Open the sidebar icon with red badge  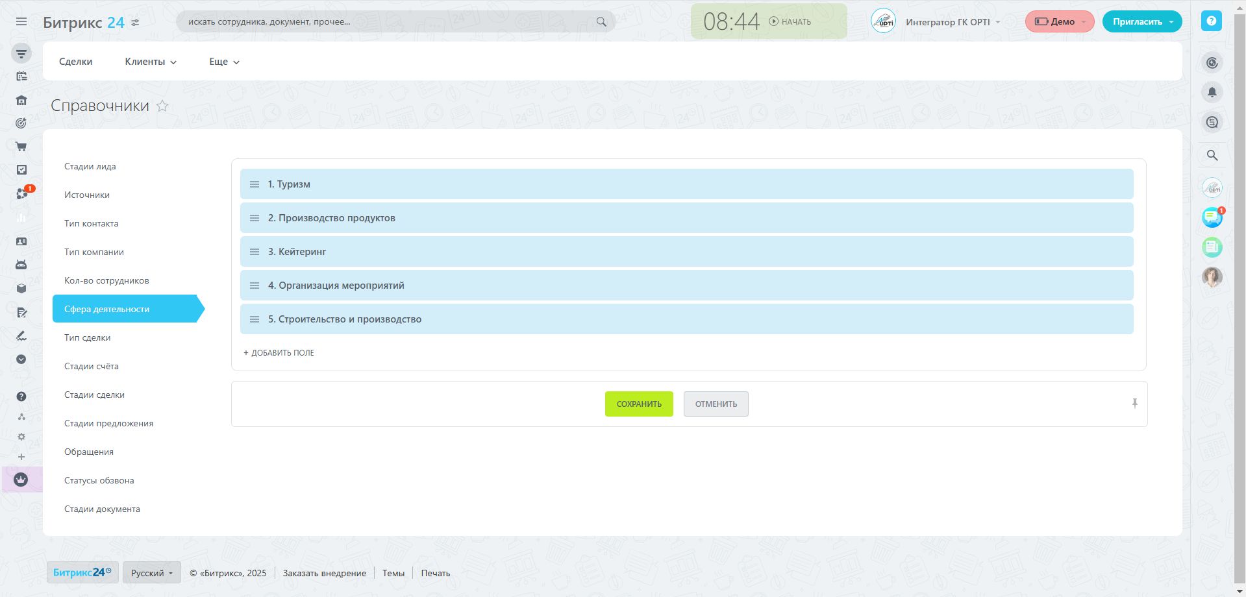pyautogui.click(x=23, y=193)
